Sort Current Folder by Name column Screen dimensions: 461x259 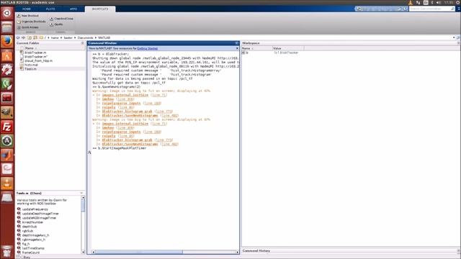[x=30, y=48]
